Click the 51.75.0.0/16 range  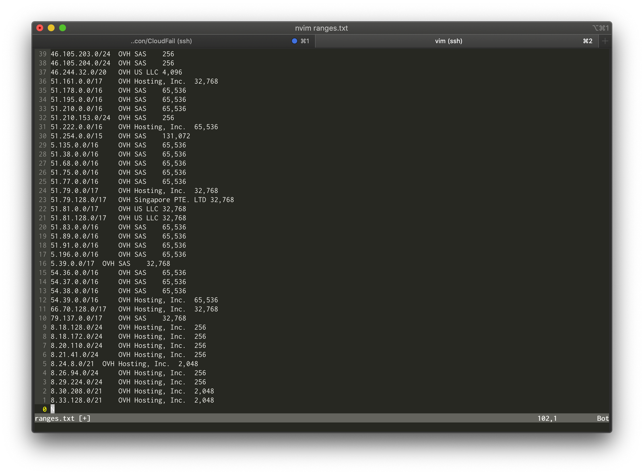74,173
